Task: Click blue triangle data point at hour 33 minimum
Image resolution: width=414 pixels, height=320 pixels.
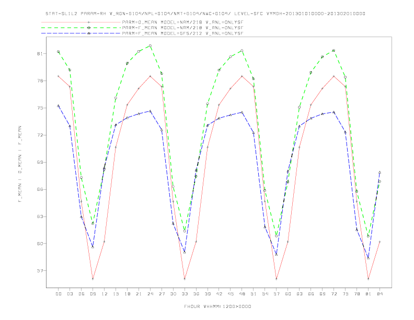Action: coord(185,253)
